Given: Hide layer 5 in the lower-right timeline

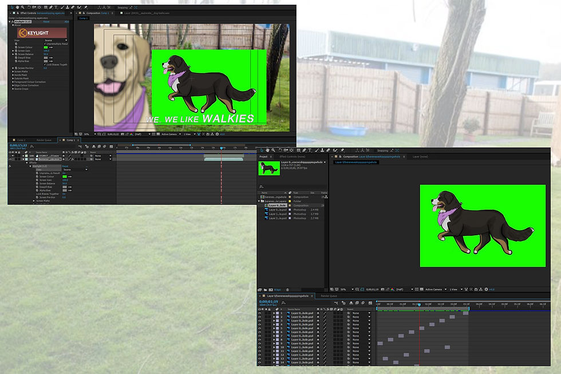Looking at the screenshot, I should pos(259,328).
